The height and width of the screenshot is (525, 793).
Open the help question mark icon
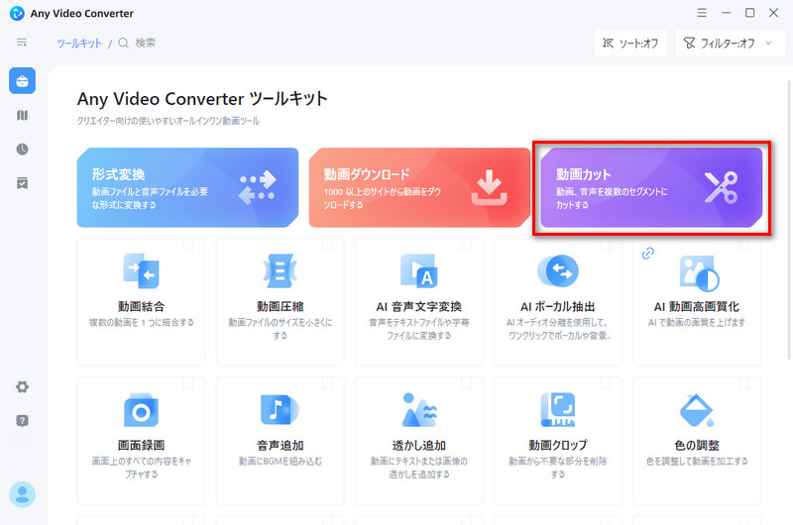(22, 421)
